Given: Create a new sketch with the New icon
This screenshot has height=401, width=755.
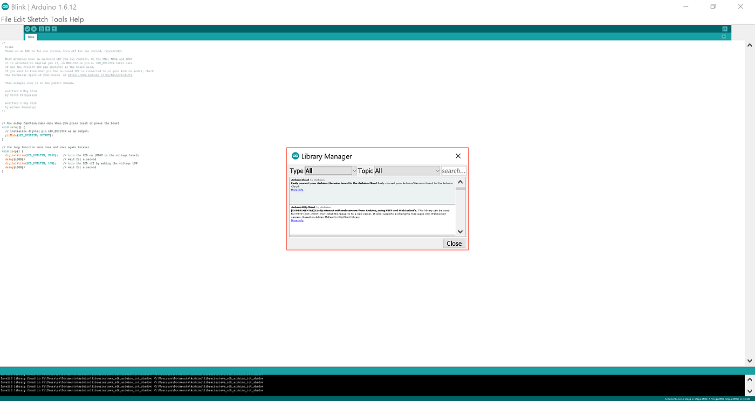Looking at the screenshot, I should coord(41,29).
